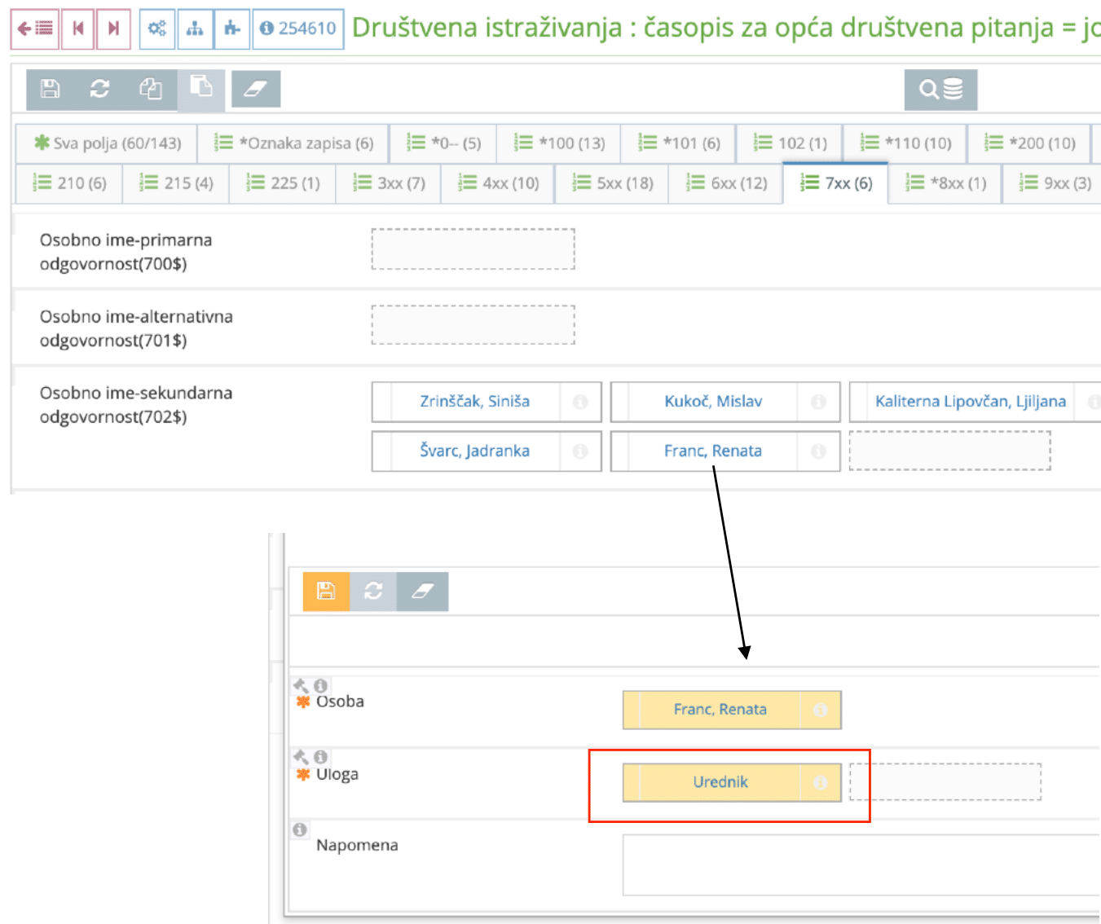The width and height of the screenshot is (1101, 924).
Task: Click the info icon next to Urednik
Action: 820,781
